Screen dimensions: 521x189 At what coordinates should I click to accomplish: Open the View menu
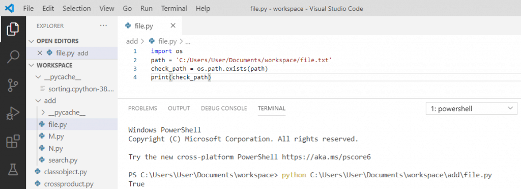pyautogui.click(x=107, y=8)
